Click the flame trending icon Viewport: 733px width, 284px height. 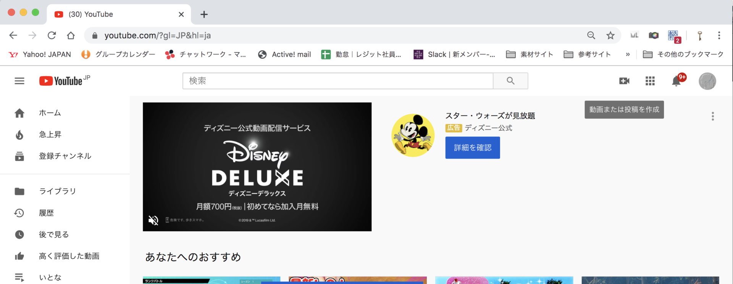tap(19, 135)
